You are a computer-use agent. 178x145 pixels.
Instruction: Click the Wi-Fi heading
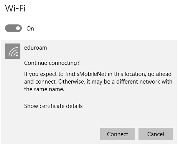[x=15, y=8]
